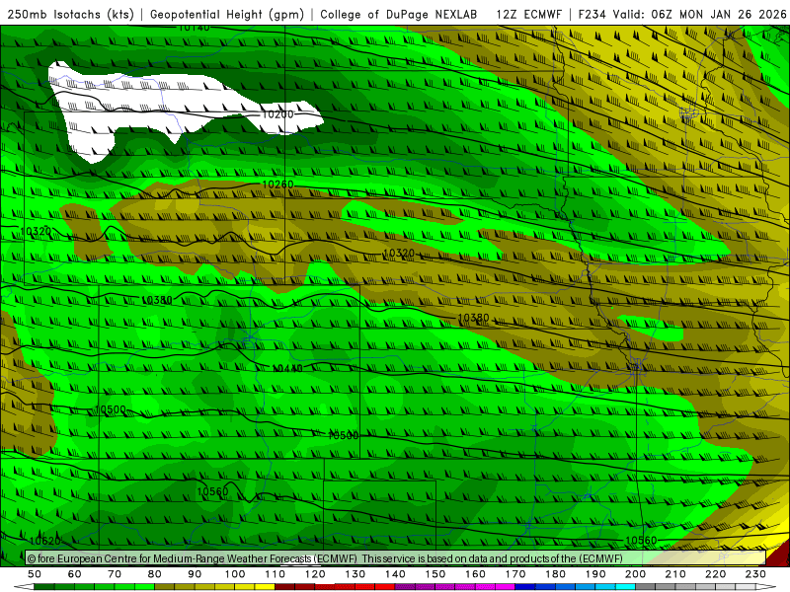
Task: Click the 10200 contour label by the white area
Action: click(x=277, y=114)
